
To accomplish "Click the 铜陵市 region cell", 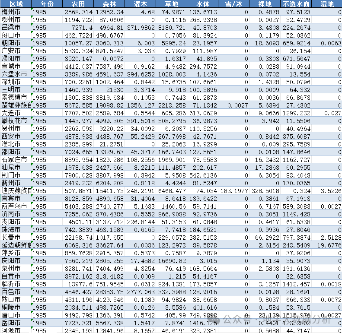I will pos(16,308).
